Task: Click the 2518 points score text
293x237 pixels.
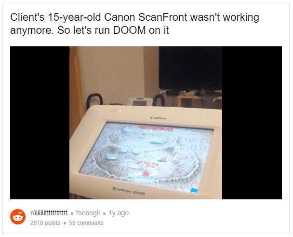Action: [45, 223]
